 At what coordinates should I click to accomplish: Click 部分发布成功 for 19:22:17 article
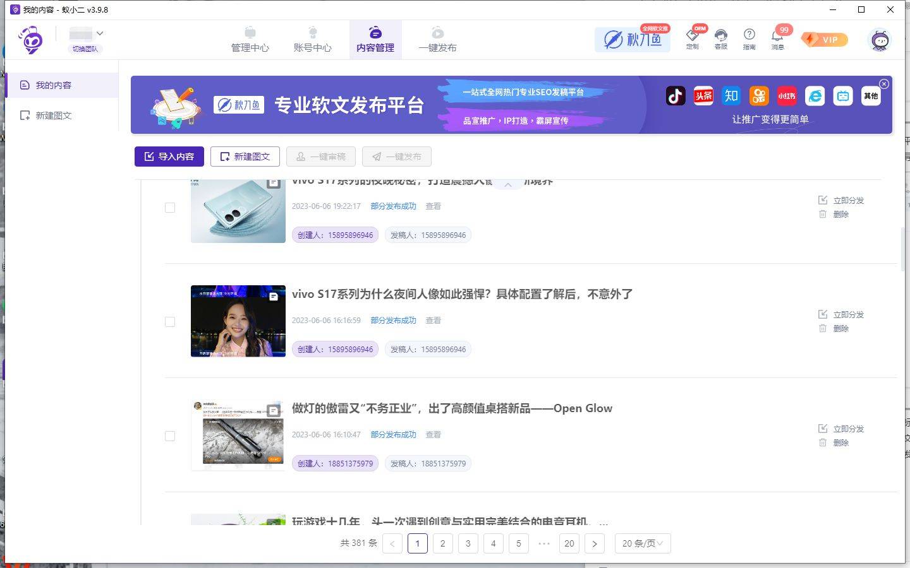coord(393,206)
